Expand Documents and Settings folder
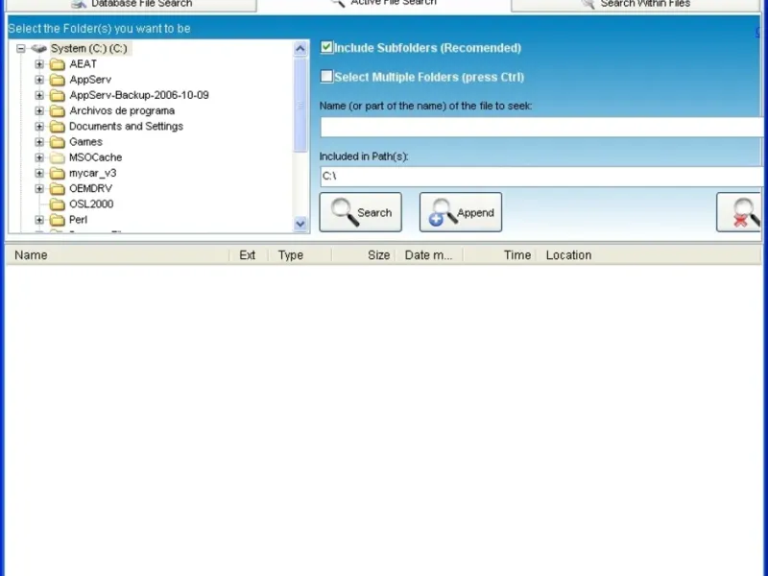This screenshot has width=768, height=576. [x=39, y=127]
